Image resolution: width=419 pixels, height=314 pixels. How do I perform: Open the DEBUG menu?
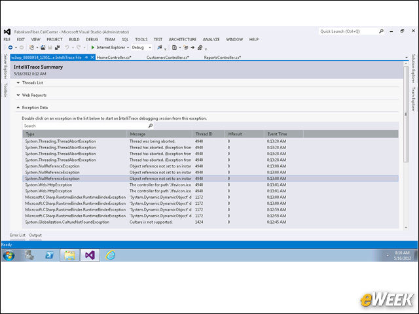(92, 39)
